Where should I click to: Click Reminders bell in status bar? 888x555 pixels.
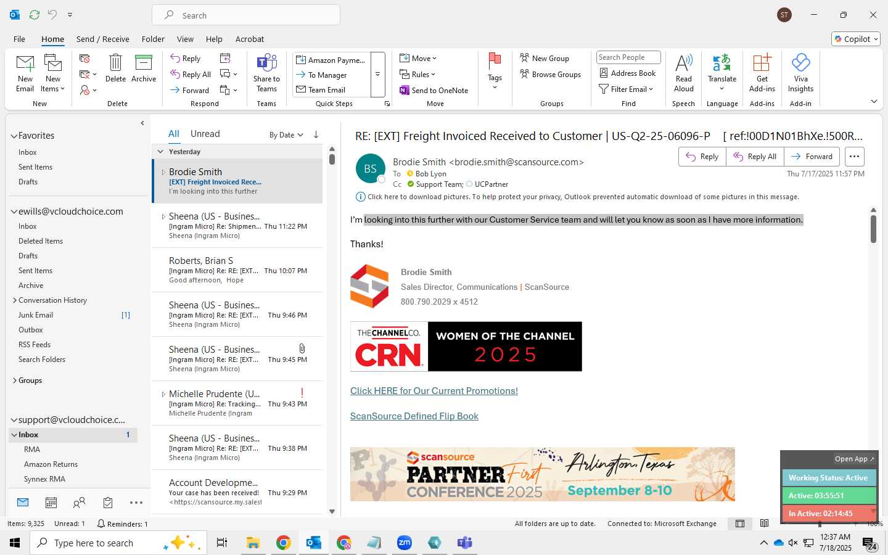[x=122, y=524]
